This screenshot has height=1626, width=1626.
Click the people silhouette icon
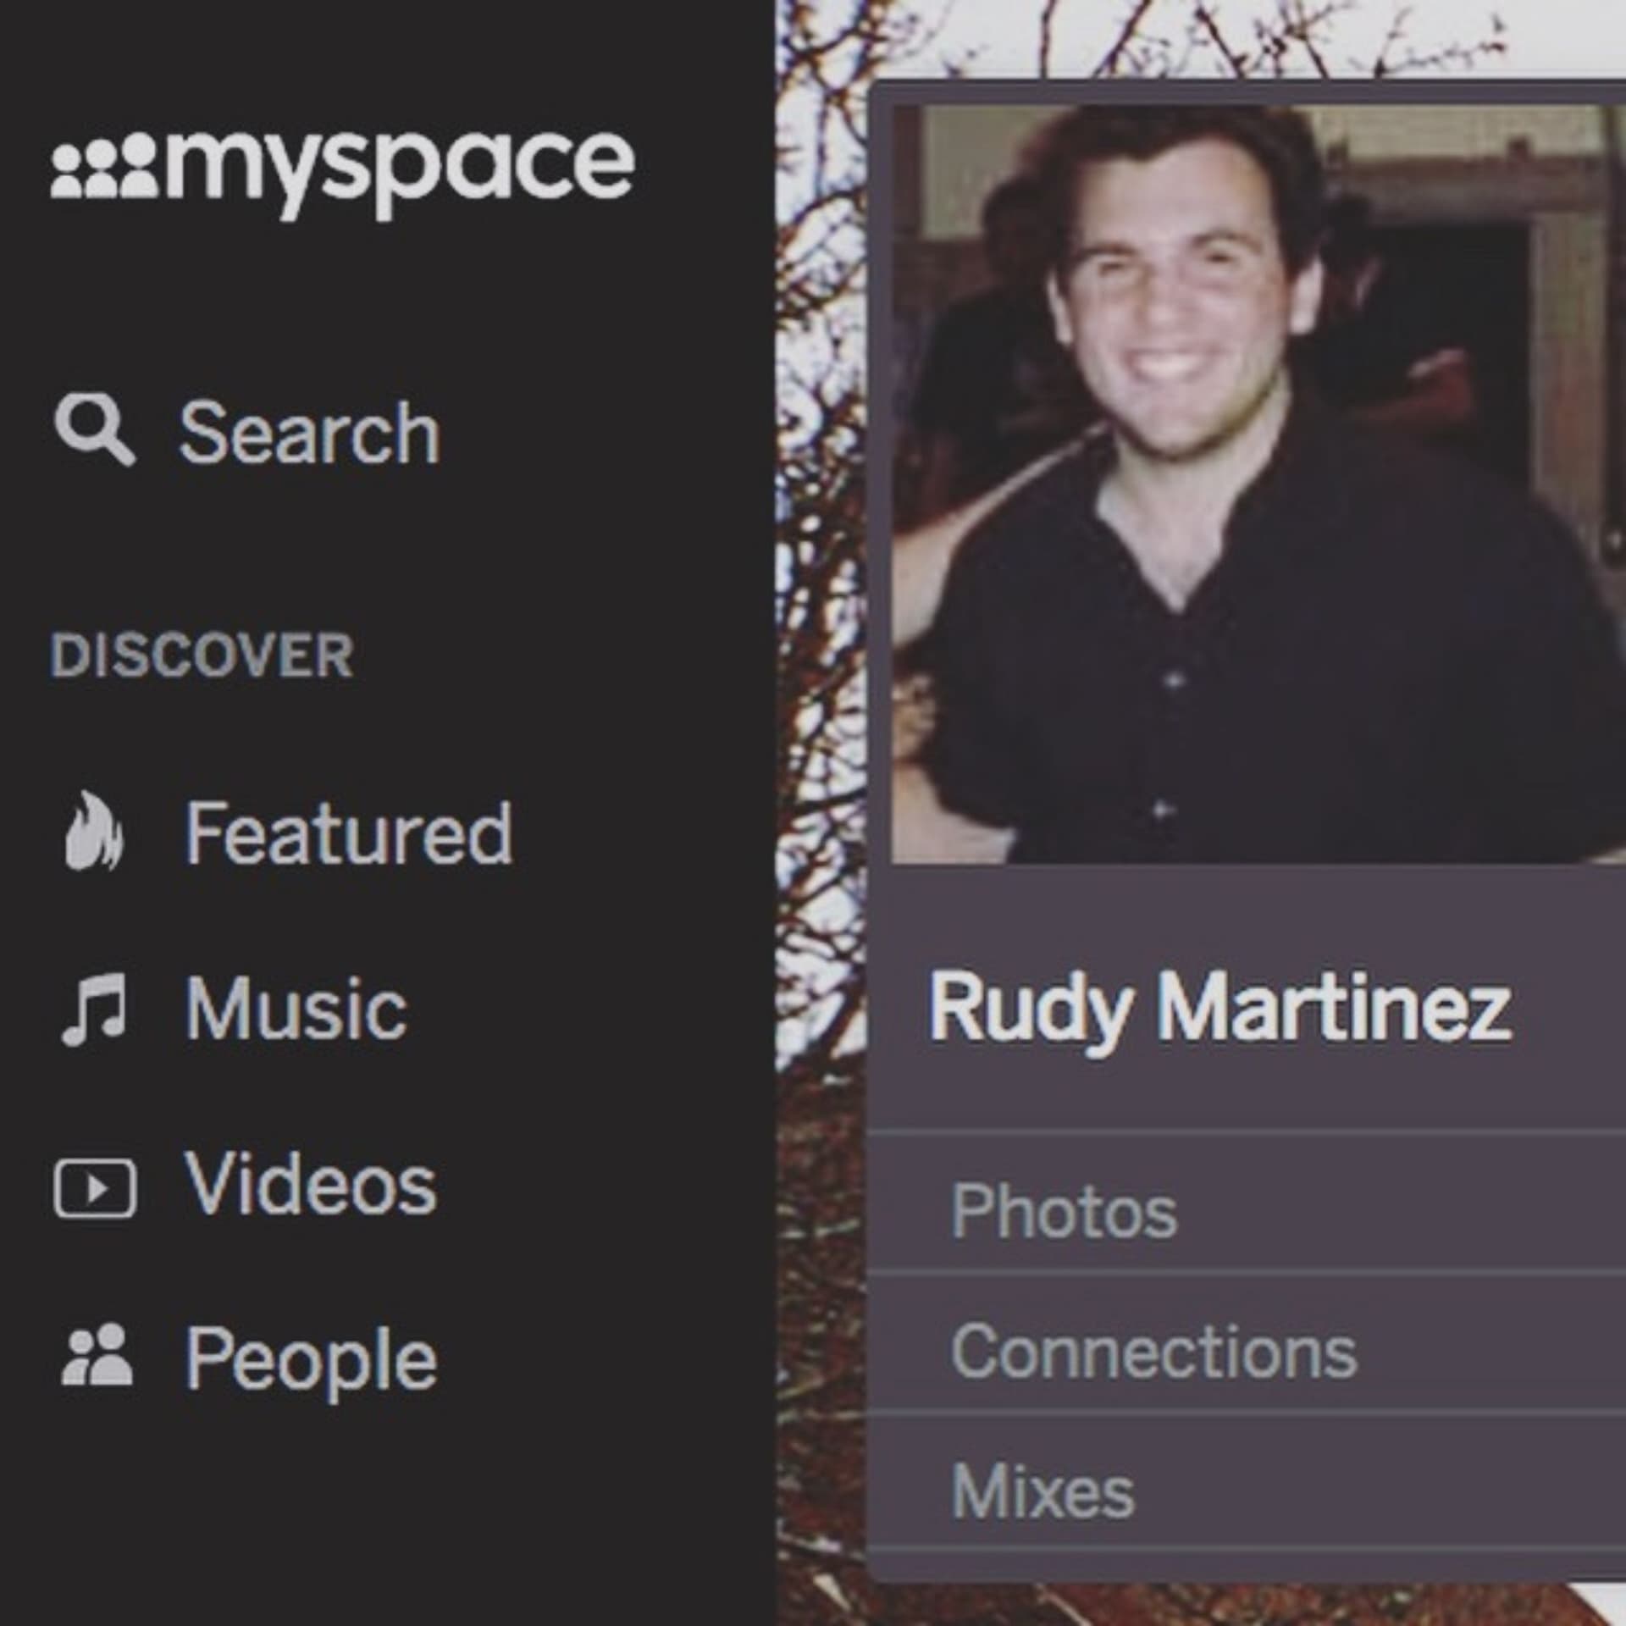(97, 1354)
